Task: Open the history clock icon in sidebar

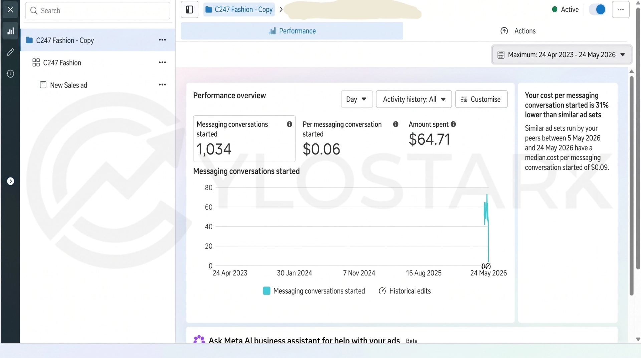Action: 10,74
